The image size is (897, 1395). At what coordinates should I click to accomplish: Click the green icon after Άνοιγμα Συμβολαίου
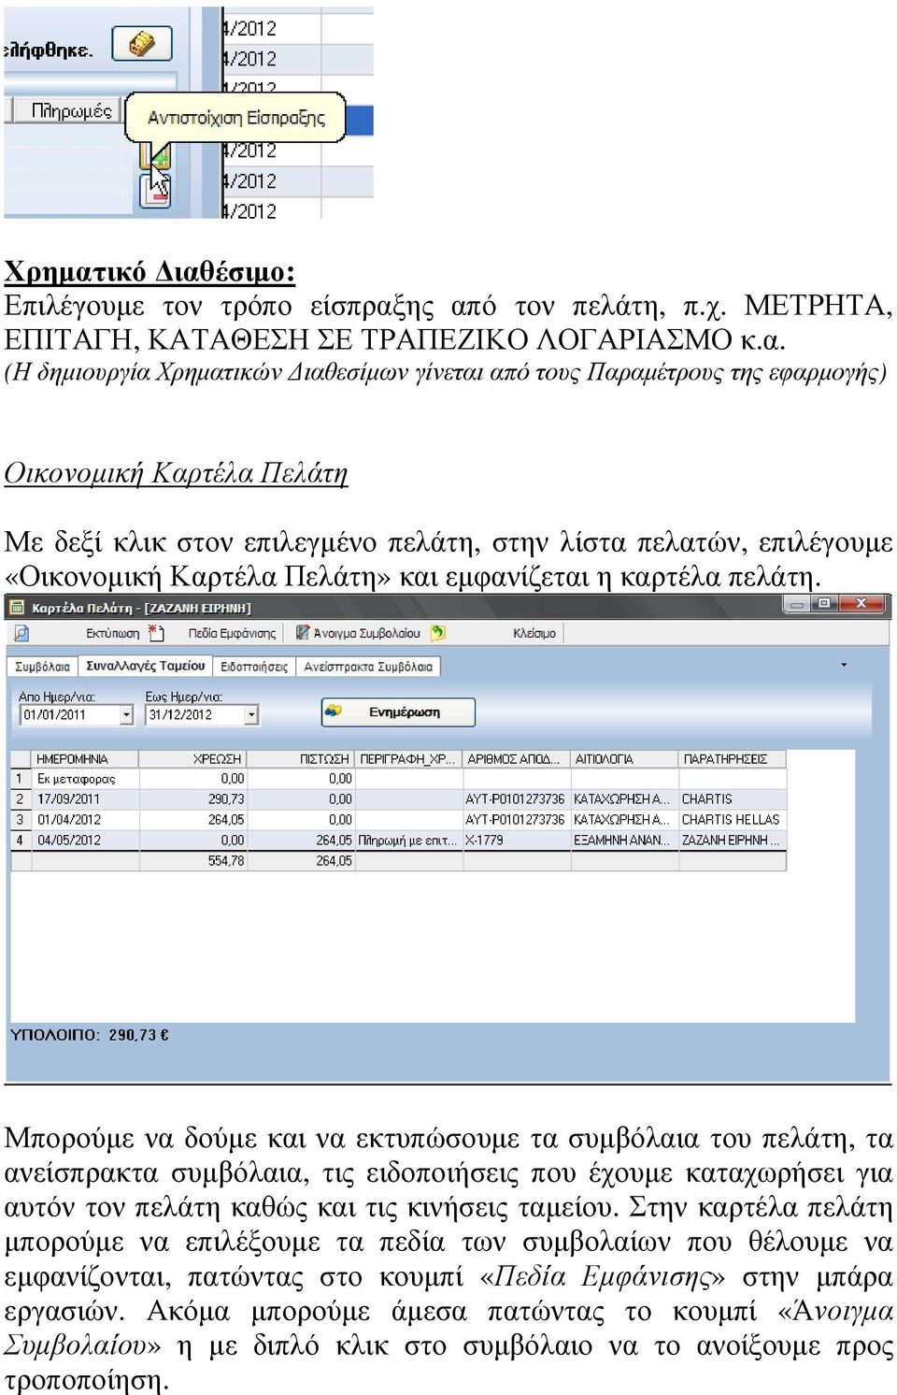(x=437, y=633)
